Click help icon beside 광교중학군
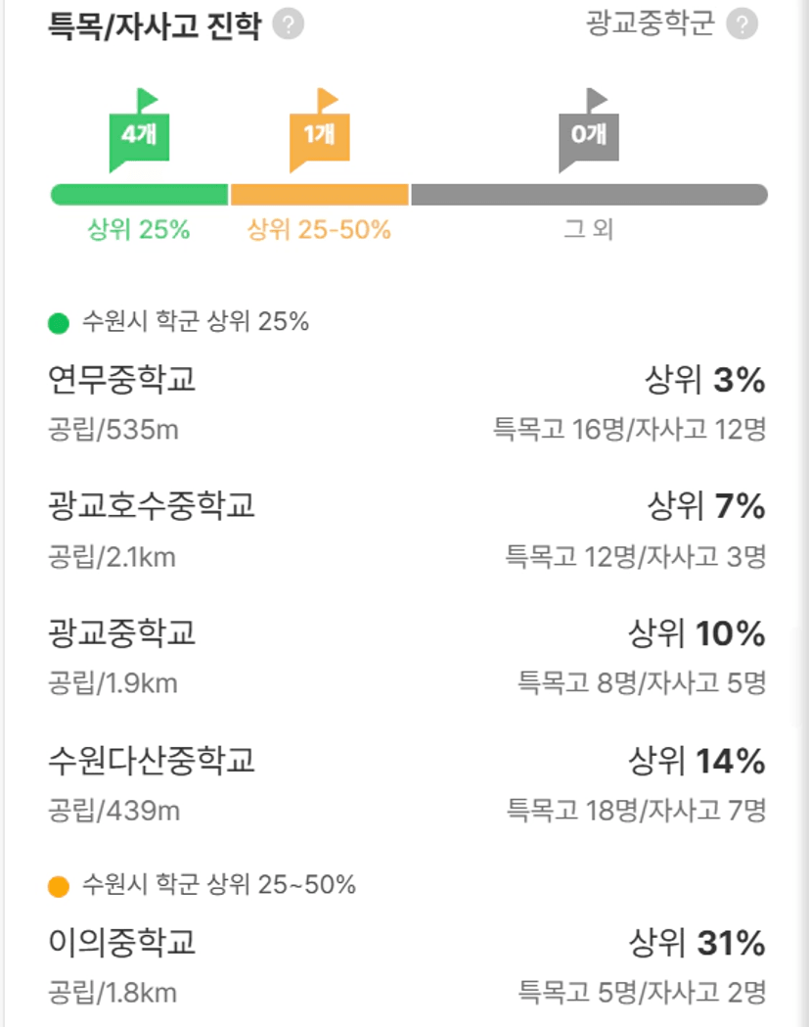Viewport: 809px width, 1027px height. point(742,24)
